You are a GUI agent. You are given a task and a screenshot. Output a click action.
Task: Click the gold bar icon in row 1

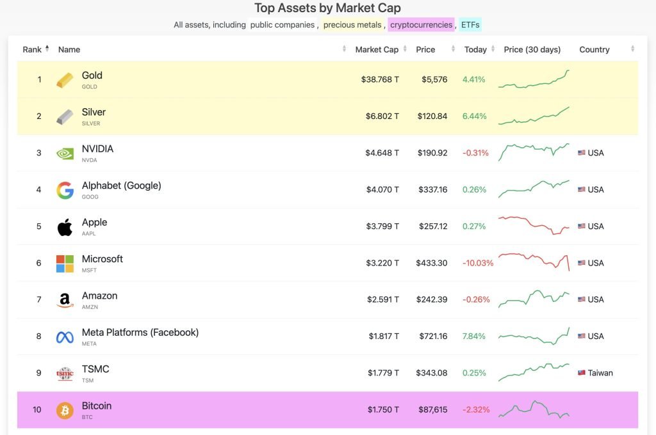64,79
